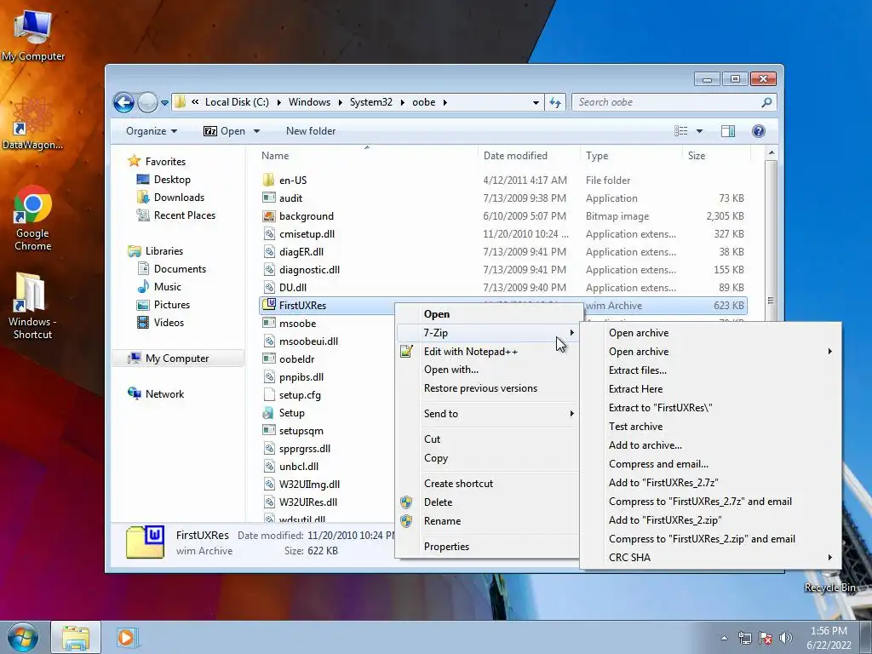Open Windows Explorer from the taskbar

pyautogui.click(x=76, y=637)
